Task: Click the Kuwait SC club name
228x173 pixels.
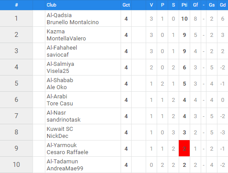Action: [x=60, y=129]
